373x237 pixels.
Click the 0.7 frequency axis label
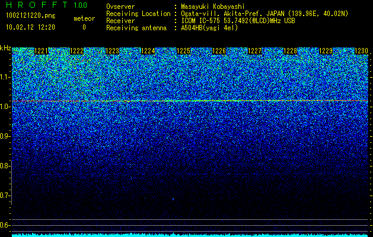[5, 196]
